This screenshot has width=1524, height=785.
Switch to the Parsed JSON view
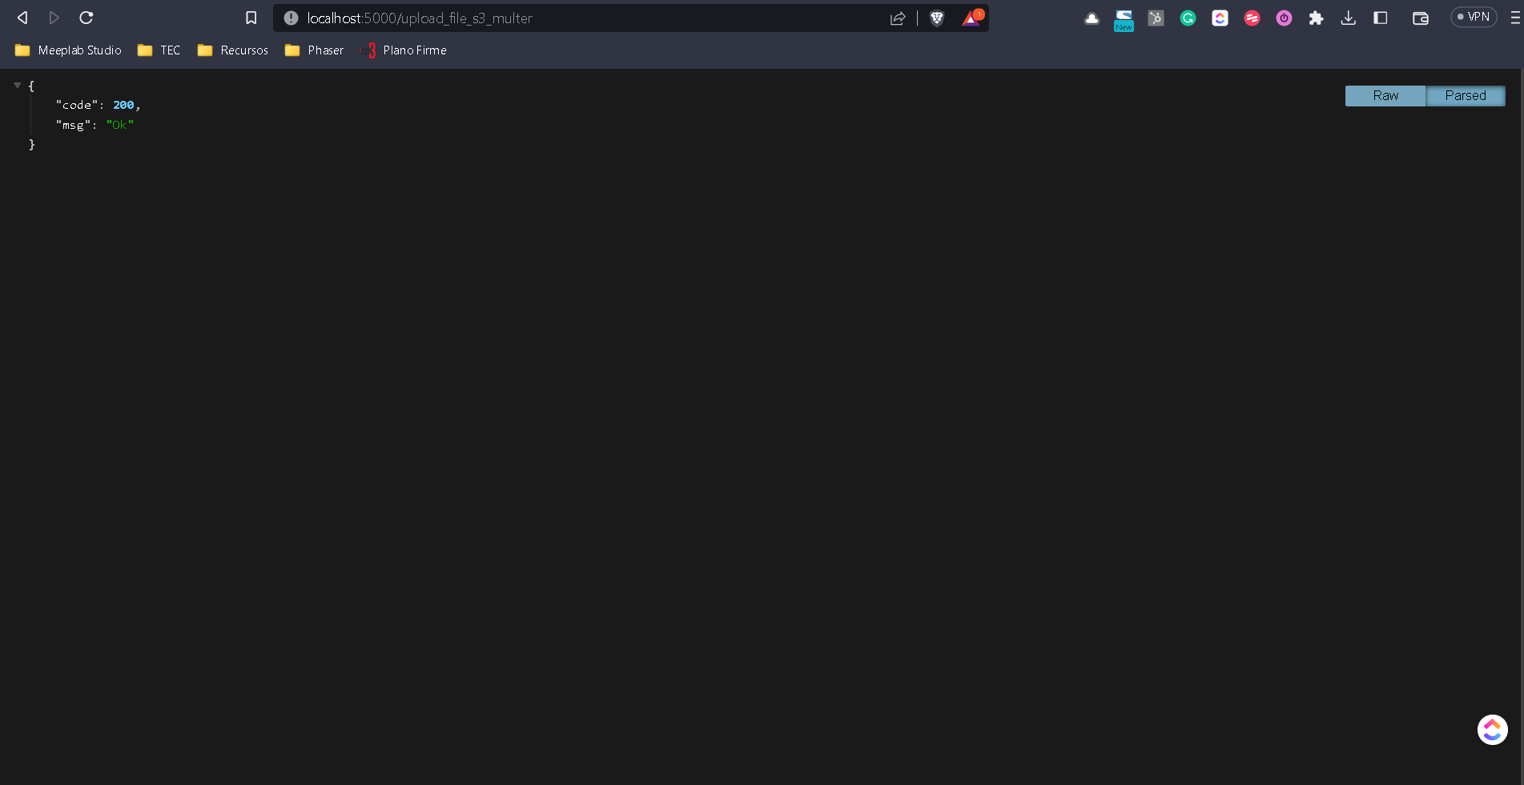[1465, 96]
